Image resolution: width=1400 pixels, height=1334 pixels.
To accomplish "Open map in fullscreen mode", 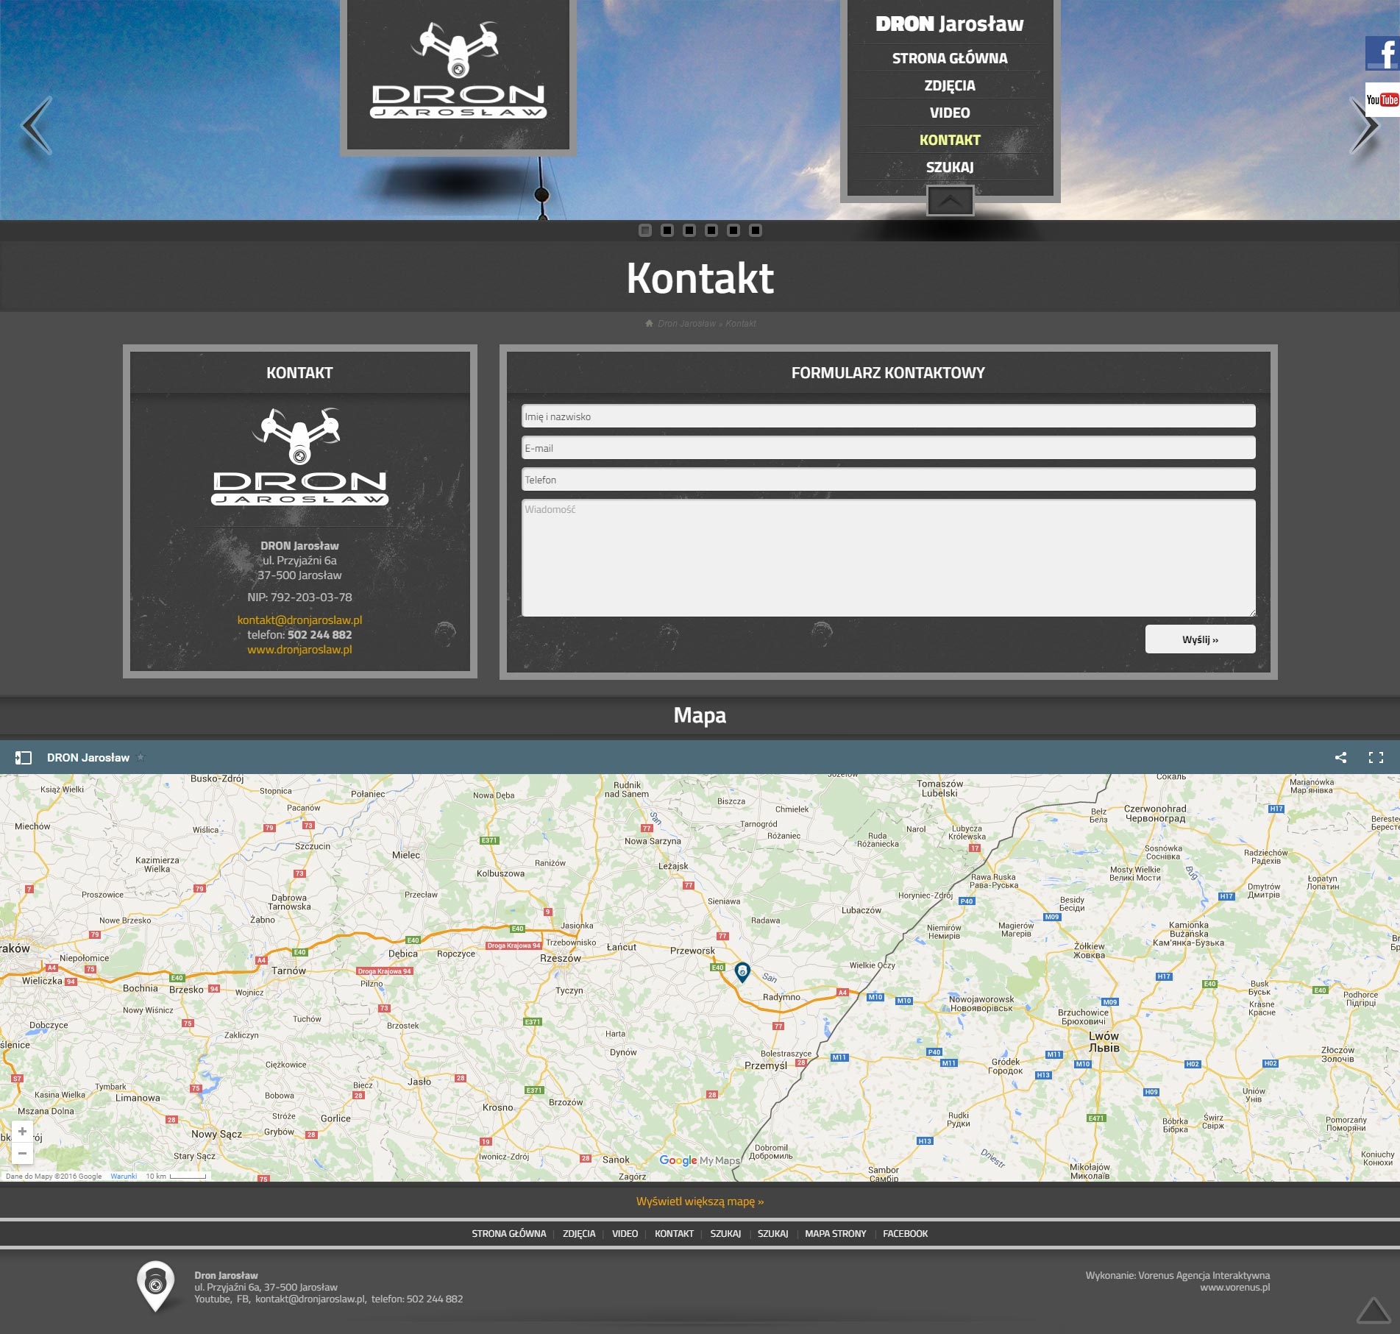I will pyautogui.click(x=1376, y=757).
